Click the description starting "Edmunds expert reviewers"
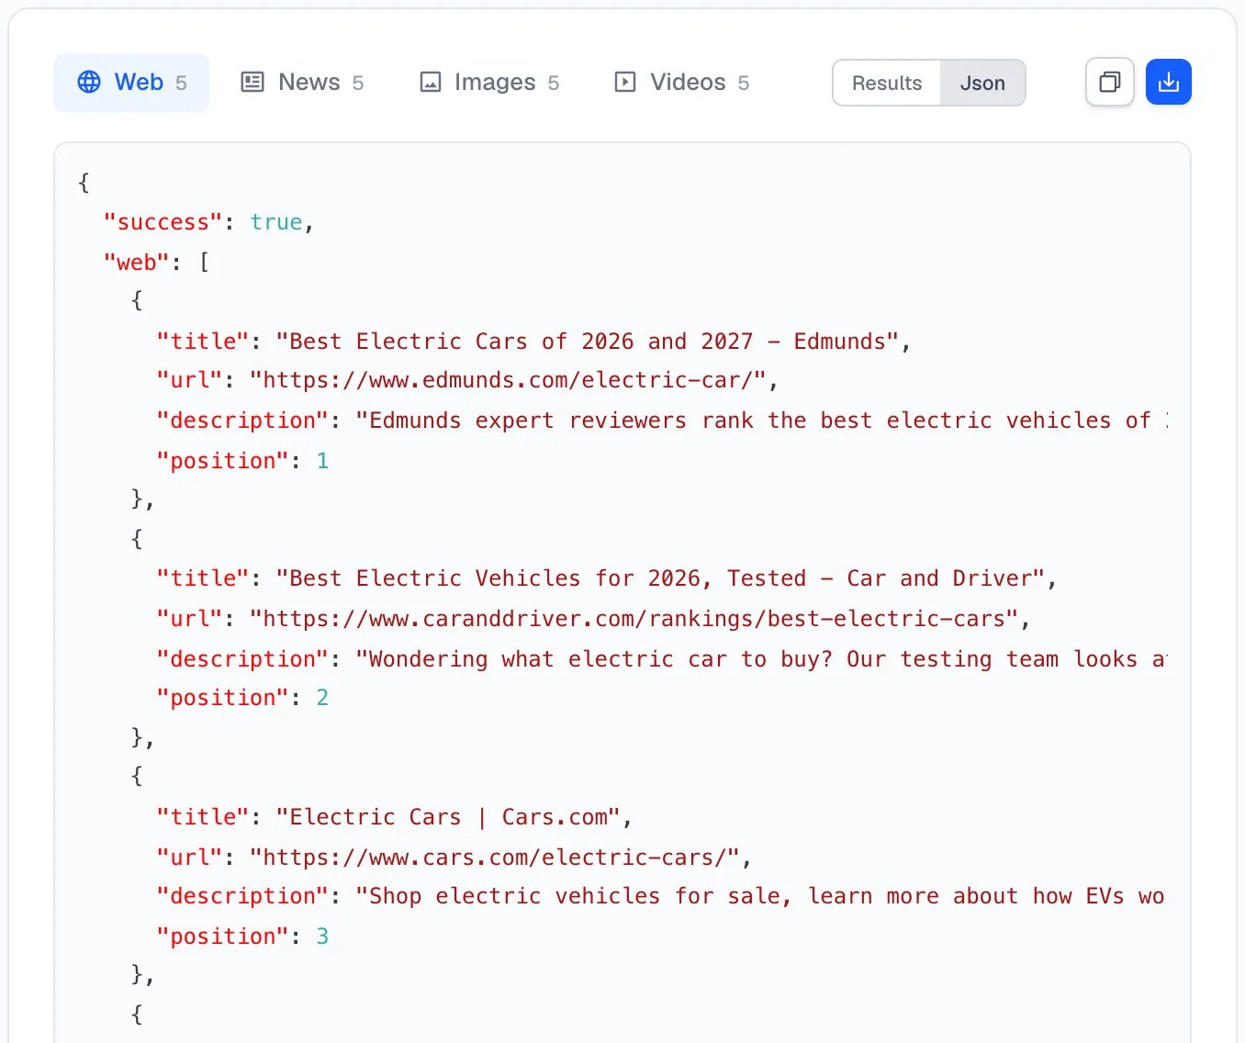 [762, 421]
